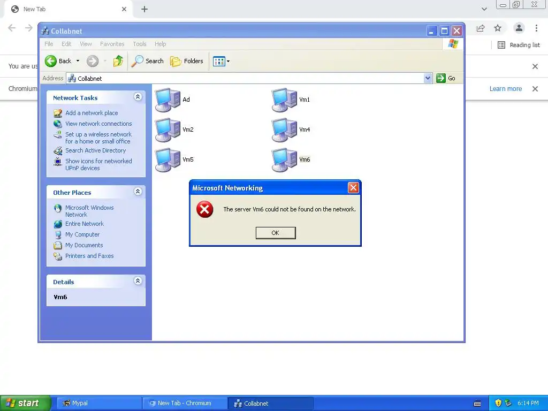This screenshot has width=548, height=411.
Task: Open the Back history dropdown arrow
Action: coord(78,61)
